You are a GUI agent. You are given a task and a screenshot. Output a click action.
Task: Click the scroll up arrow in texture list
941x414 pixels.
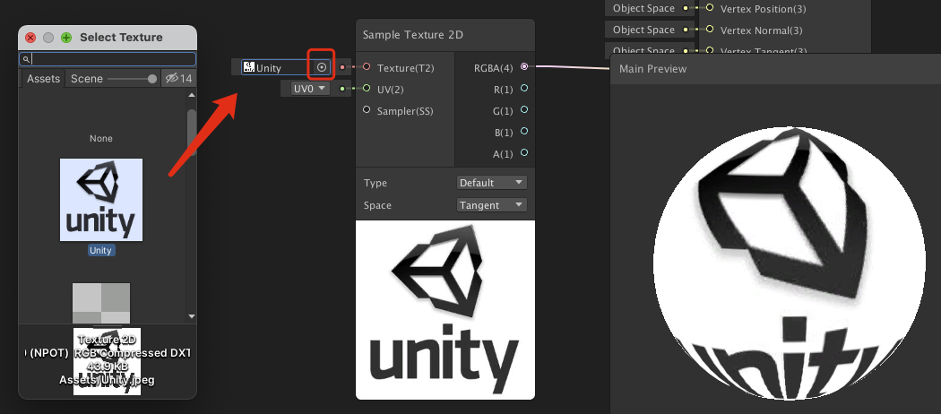(x=192, y=95)
